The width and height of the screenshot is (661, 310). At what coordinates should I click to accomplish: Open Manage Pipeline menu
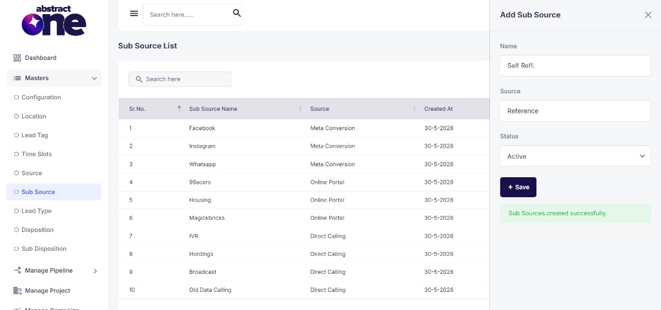click(x=48, y=271)
